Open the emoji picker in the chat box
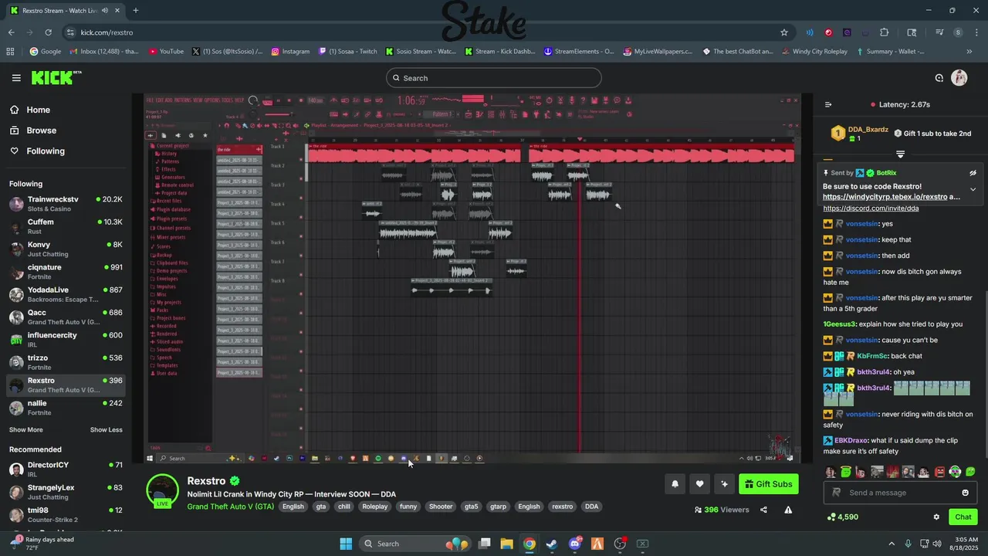 pos(965,493)
